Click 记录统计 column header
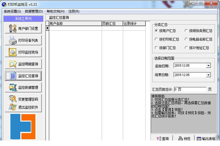Screen dimensions: 220x146 [x=134, y=24]
